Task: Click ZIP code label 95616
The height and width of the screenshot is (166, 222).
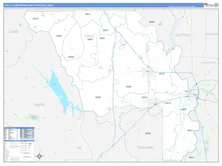Action: (x=144, y=98)
